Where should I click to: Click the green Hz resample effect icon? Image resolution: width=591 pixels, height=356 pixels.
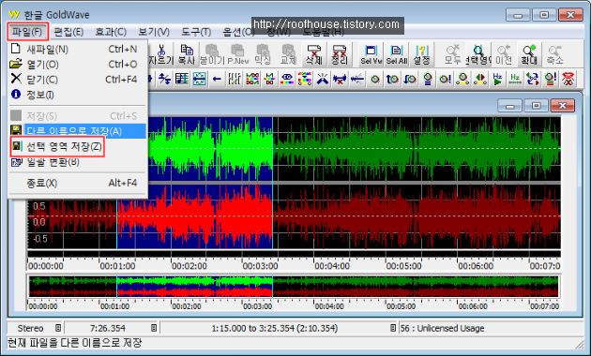pyautogui.click(x=515, y=79)
